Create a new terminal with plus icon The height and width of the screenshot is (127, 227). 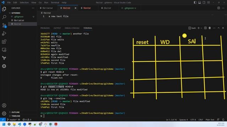pos(199,28)
